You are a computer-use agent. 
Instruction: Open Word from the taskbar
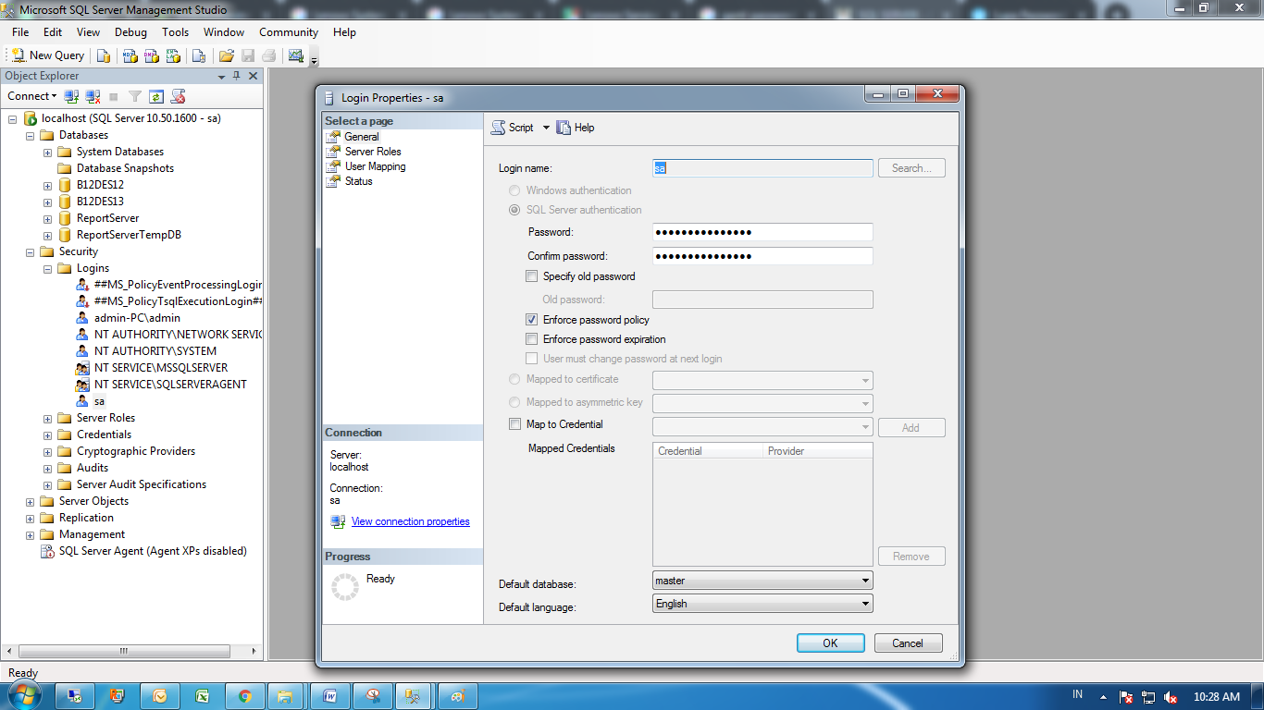tap(329, 696)
